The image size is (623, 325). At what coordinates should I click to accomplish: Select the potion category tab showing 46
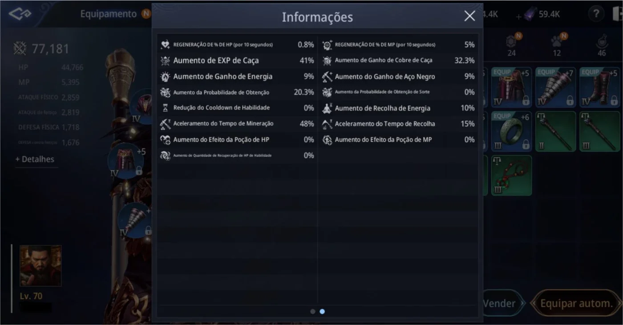(602, 45)
